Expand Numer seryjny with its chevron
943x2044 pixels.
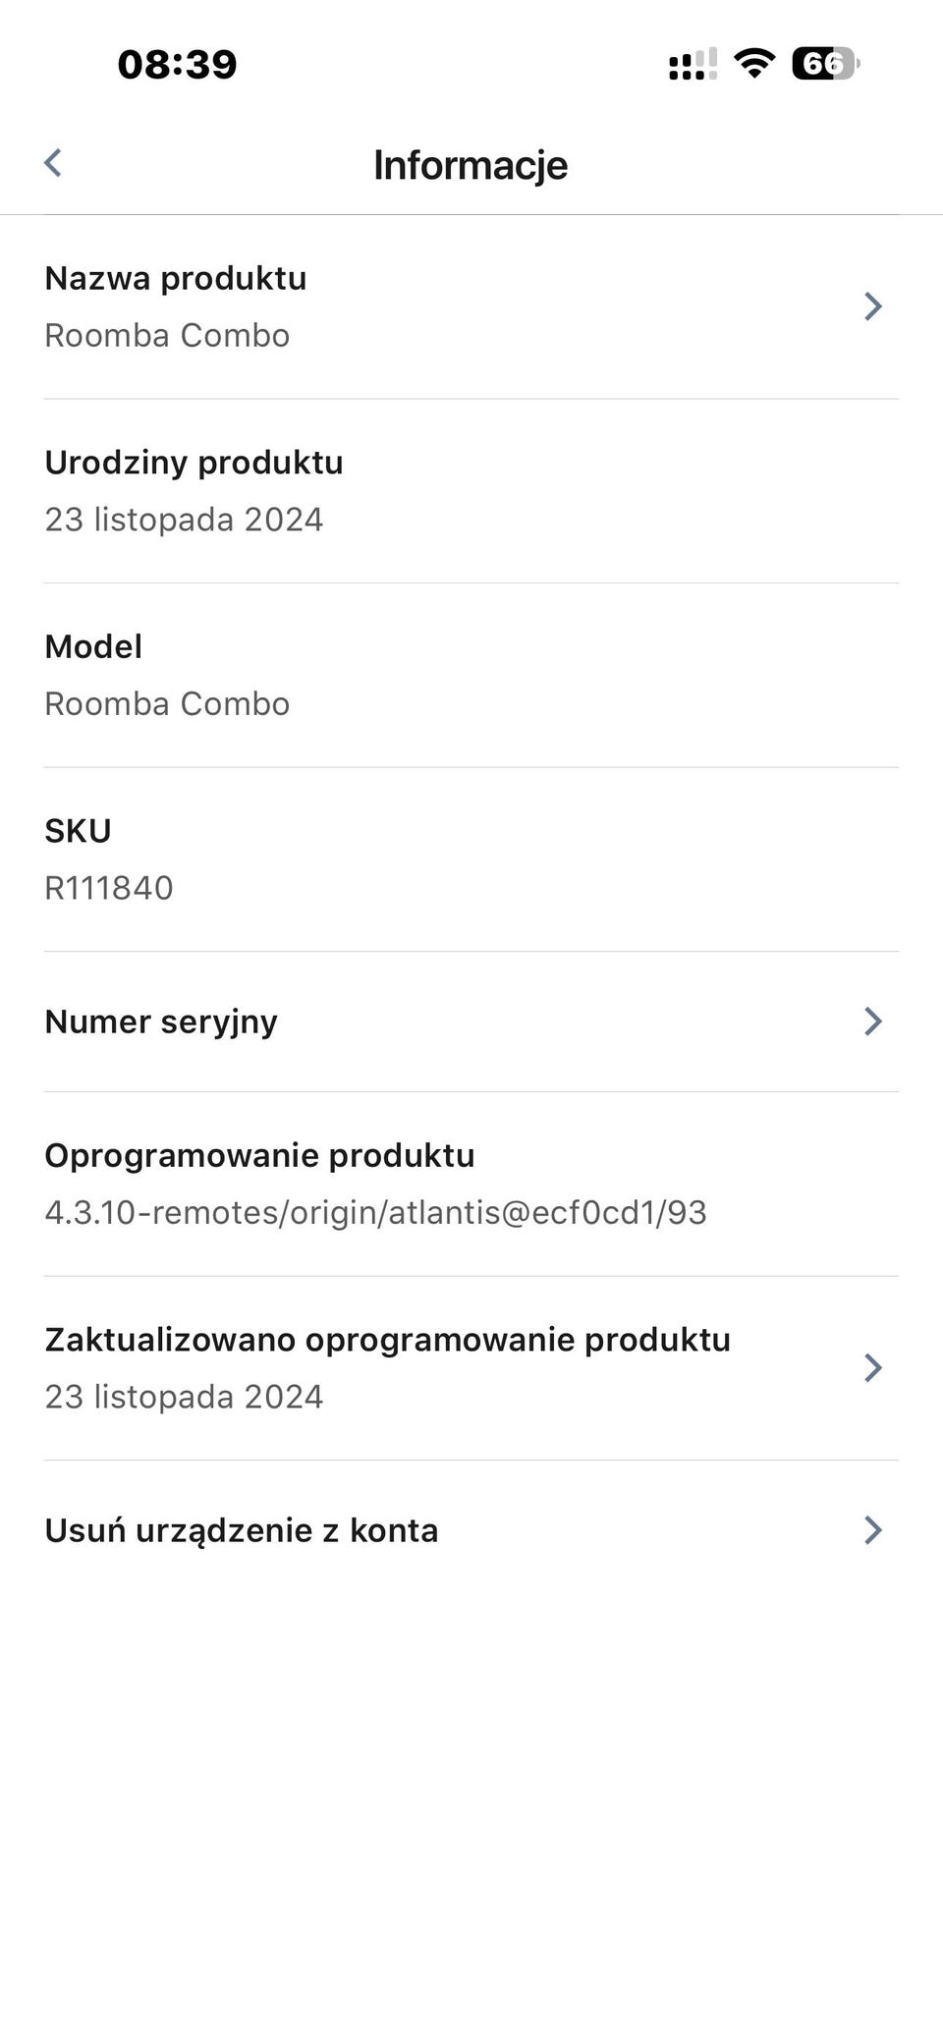point(872,1022)
